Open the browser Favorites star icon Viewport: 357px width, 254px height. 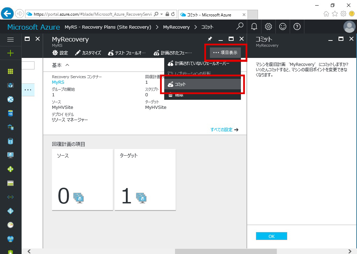point(335,14)
